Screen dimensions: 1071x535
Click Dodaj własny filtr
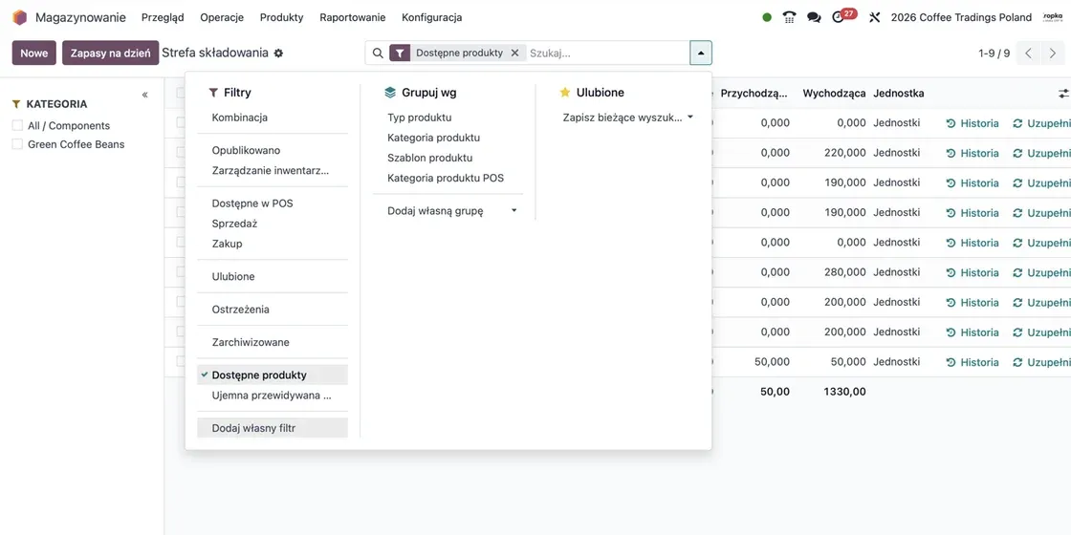tap(273, 428)
